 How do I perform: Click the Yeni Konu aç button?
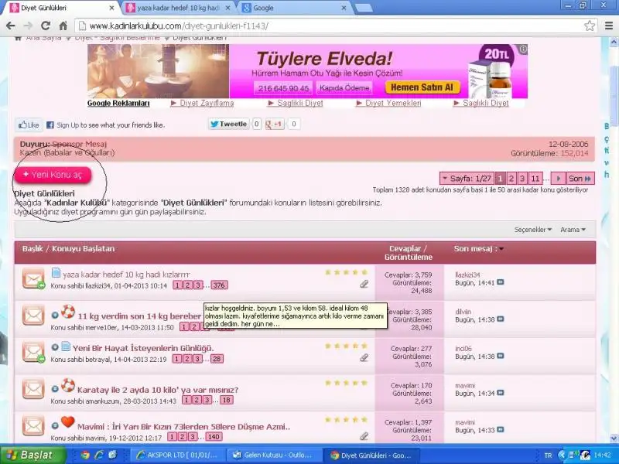[53, 175]
